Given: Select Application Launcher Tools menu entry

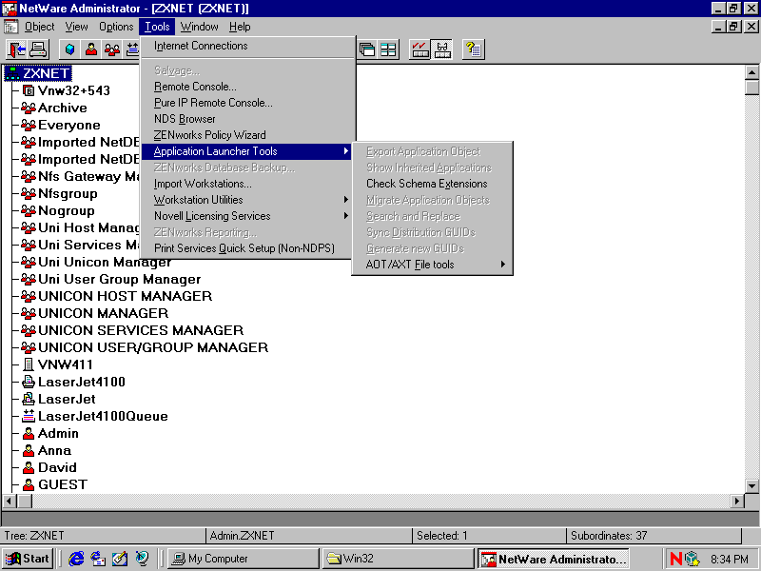Looking at the screenshot, I should pyautogui.click(x=246, y=151).
